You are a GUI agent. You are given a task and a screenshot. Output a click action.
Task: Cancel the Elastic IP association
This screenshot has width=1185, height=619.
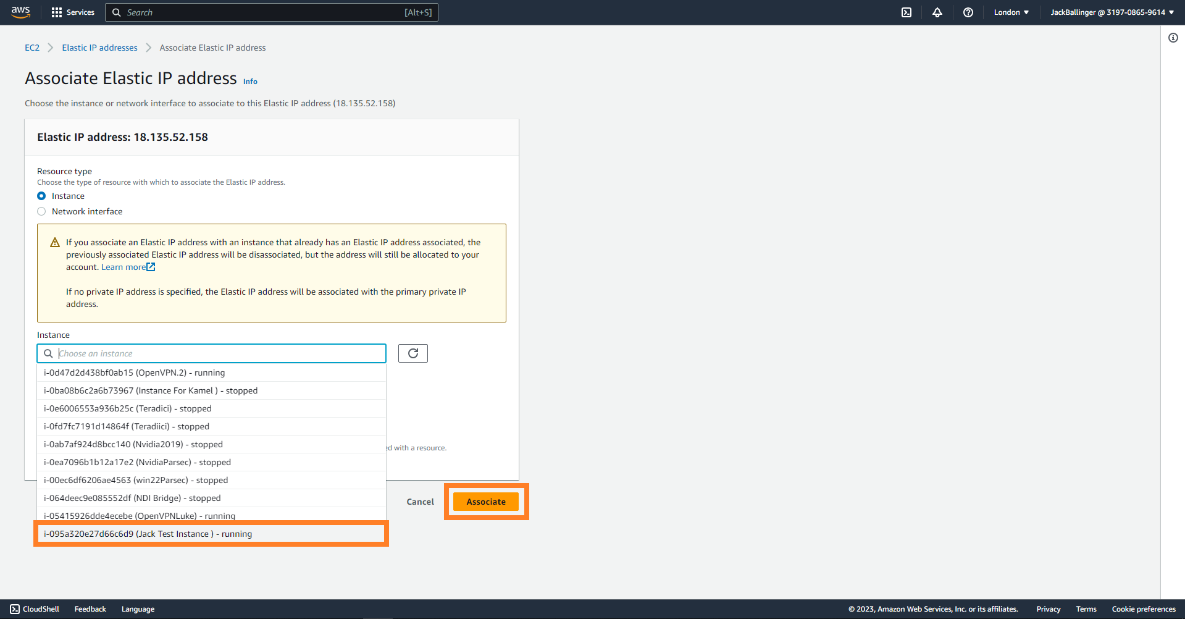click(x=420, y=502)
